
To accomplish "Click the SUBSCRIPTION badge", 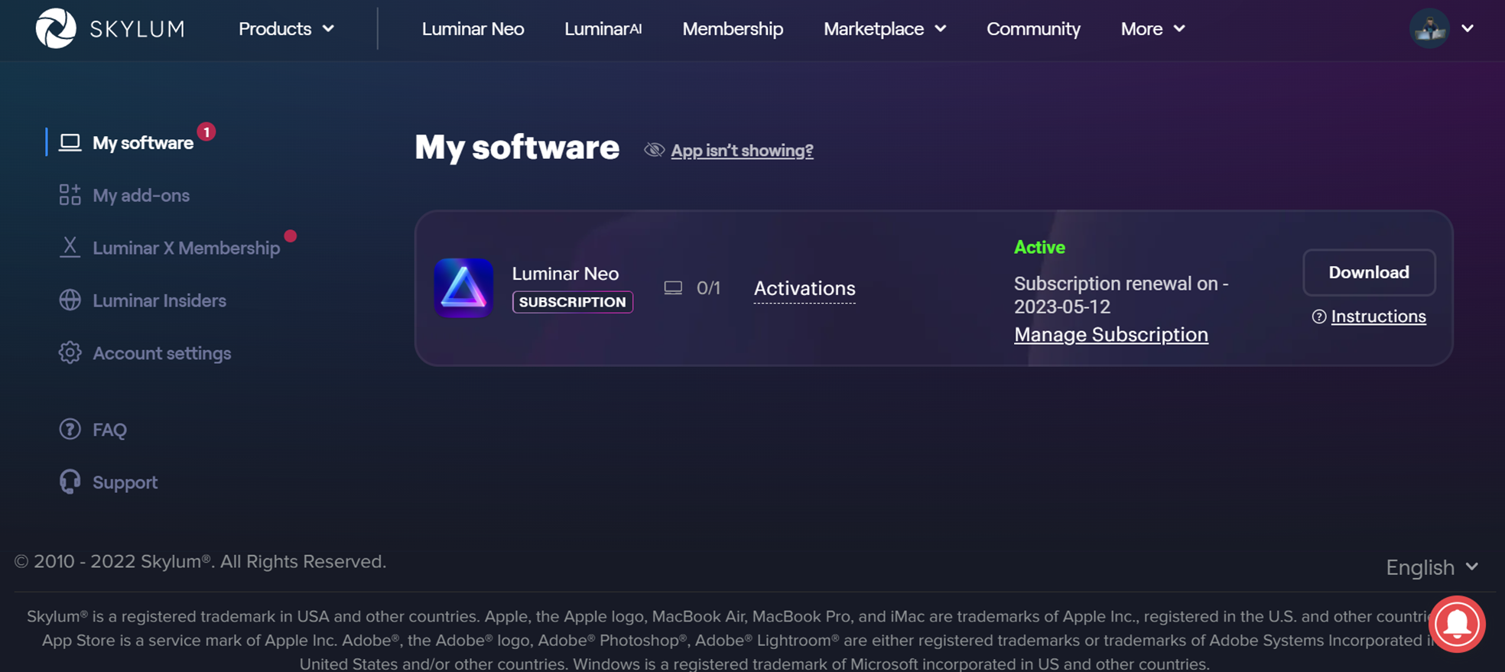I will tap(573, 302).
